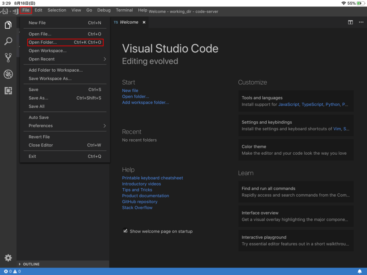
Task: Open the Terminal menu
Action: coord(124,10)
